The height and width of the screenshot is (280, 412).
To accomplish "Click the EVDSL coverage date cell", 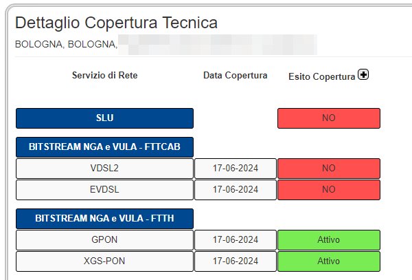I will 236,190.
